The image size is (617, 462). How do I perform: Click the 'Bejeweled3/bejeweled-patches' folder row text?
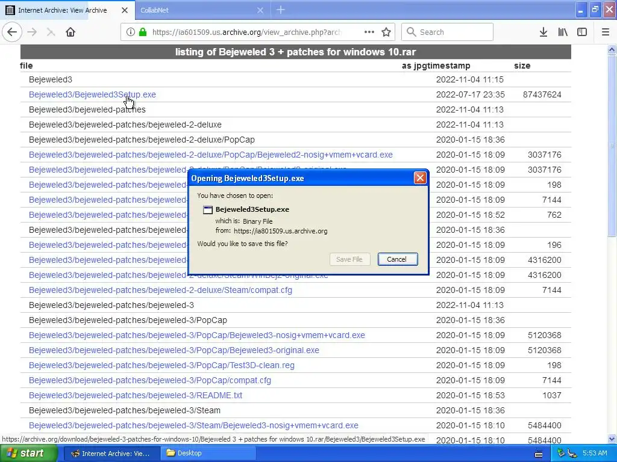(x=87, y=109)
